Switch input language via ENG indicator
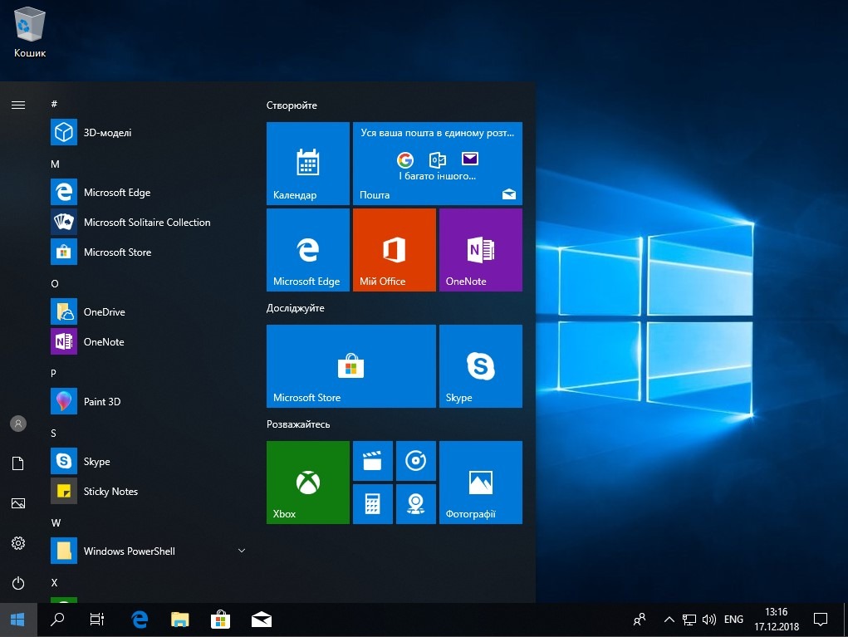Screen dimensions: 848x637 tap(734, 620)
